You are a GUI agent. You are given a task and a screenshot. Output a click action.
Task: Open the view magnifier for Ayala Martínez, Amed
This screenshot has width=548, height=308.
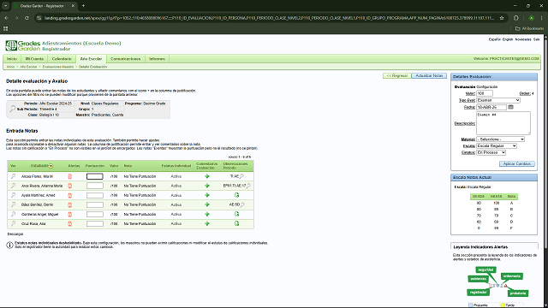[14, 195]
